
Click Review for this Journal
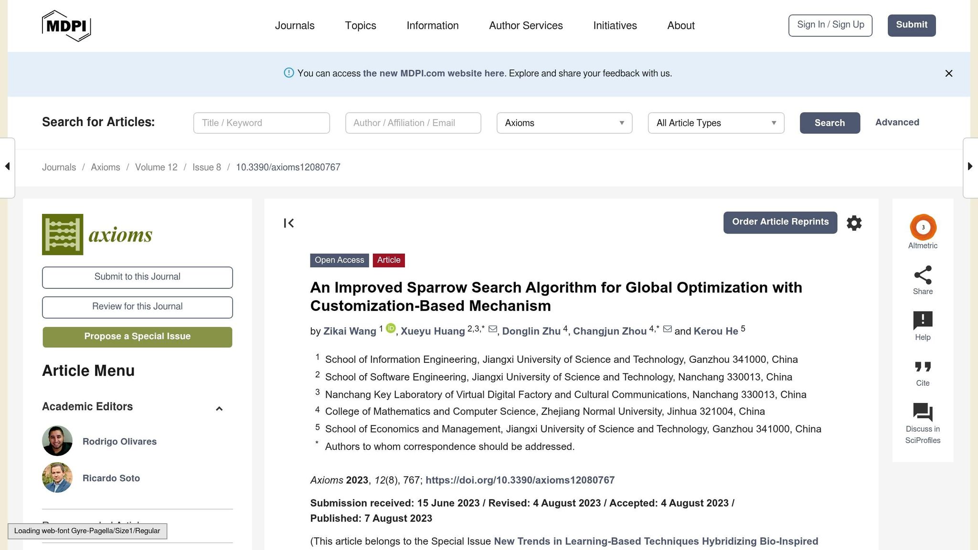pos(138,307)
